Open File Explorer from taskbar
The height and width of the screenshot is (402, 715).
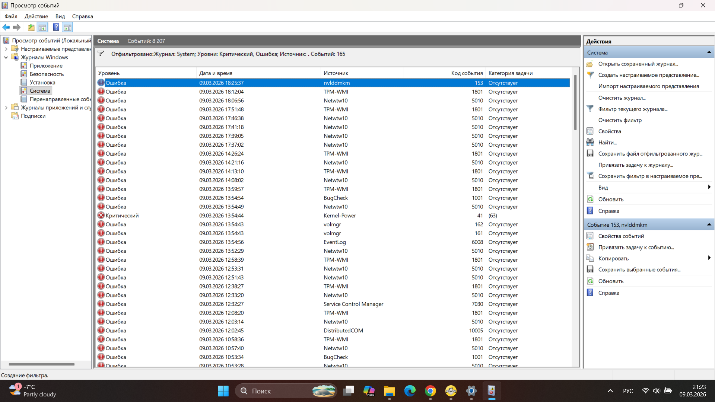pyautogui.click(x=390, y=391)
